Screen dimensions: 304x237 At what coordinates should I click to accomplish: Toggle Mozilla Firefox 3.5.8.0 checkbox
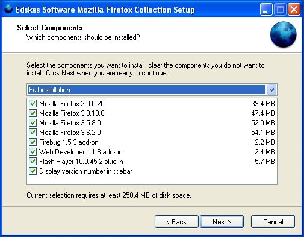pos(33,123)
